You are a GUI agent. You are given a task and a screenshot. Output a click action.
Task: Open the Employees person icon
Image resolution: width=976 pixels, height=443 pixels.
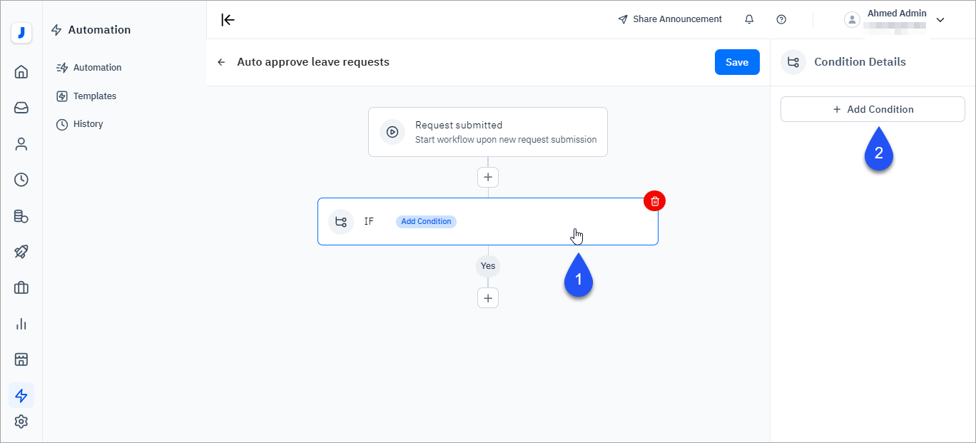(21, 143)
